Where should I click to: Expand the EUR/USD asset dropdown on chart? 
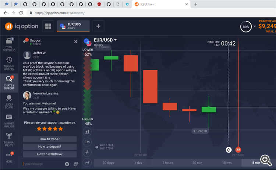click(x=115, y=40)
